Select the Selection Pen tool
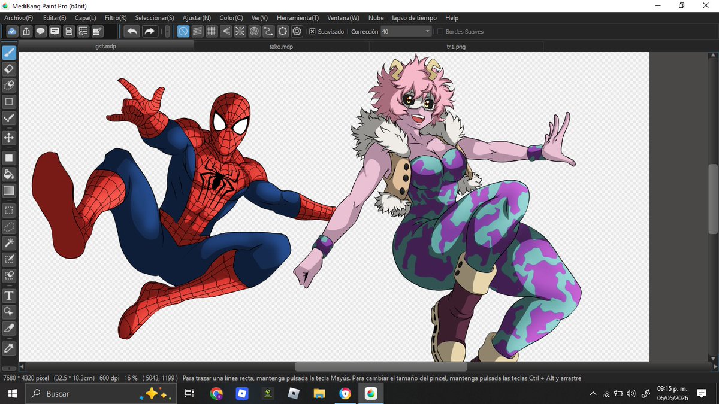This screenshot has width=719, height=404. 9,259
